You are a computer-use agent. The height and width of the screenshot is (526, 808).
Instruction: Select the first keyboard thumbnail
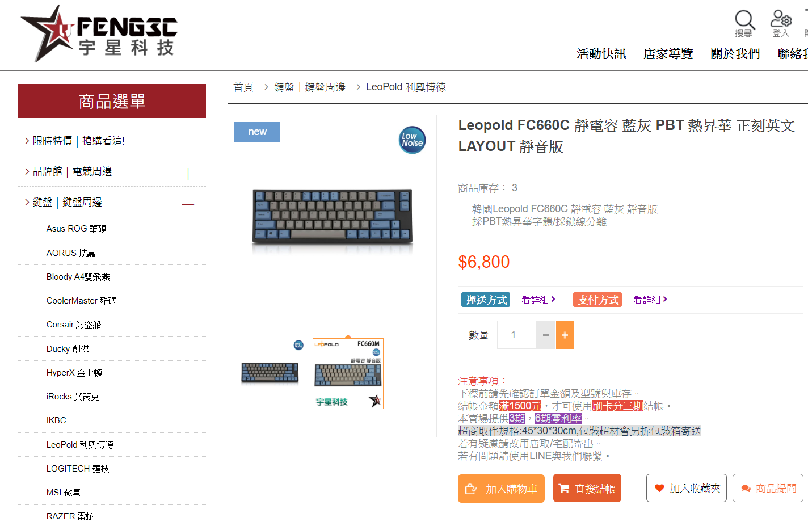[270, 373]
